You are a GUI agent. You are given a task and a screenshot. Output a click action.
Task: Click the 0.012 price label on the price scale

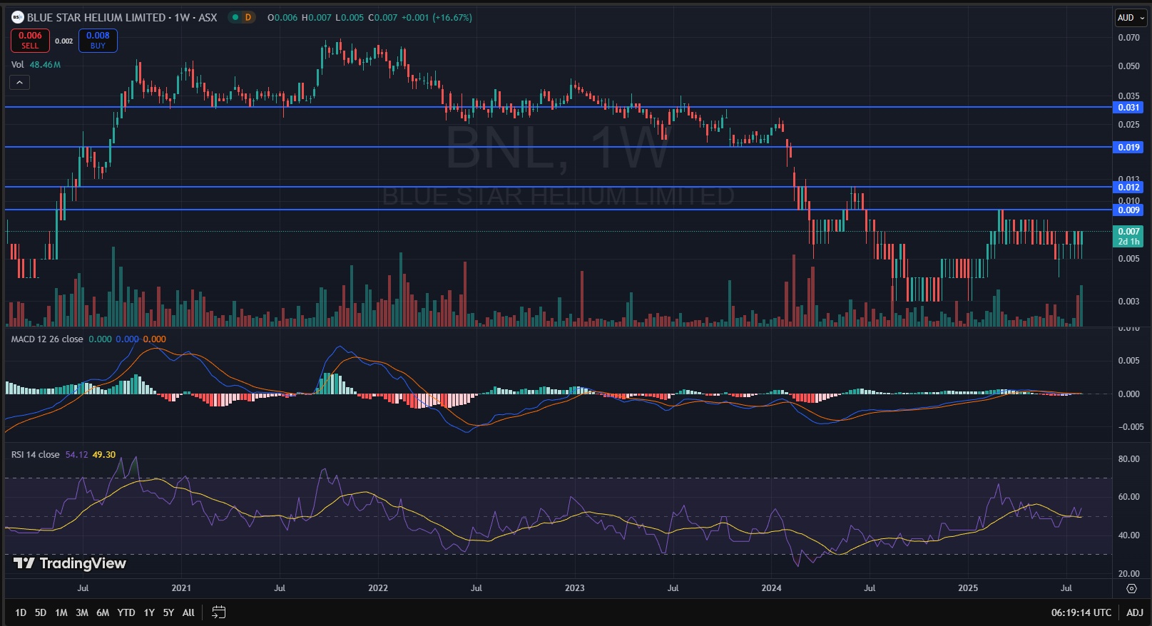point(1128,188)
